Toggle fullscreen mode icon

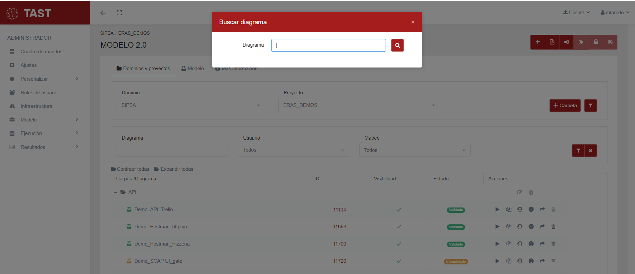[x=119, y=13]
